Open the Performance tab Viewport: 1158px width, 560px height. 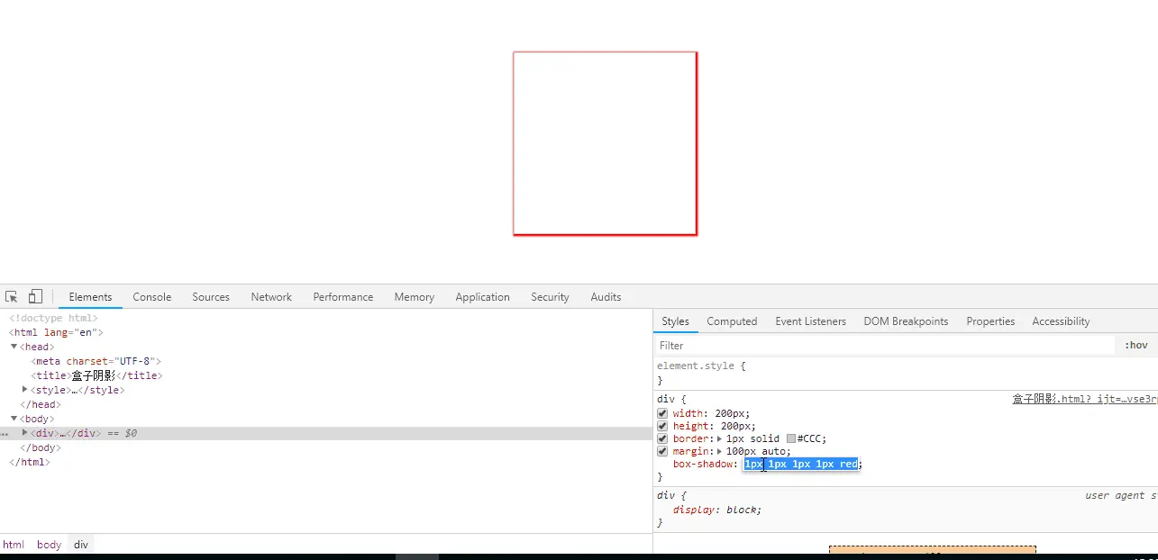point(342,297)
